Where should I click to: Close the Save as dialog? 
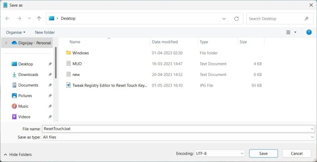[x=311, y=5]
